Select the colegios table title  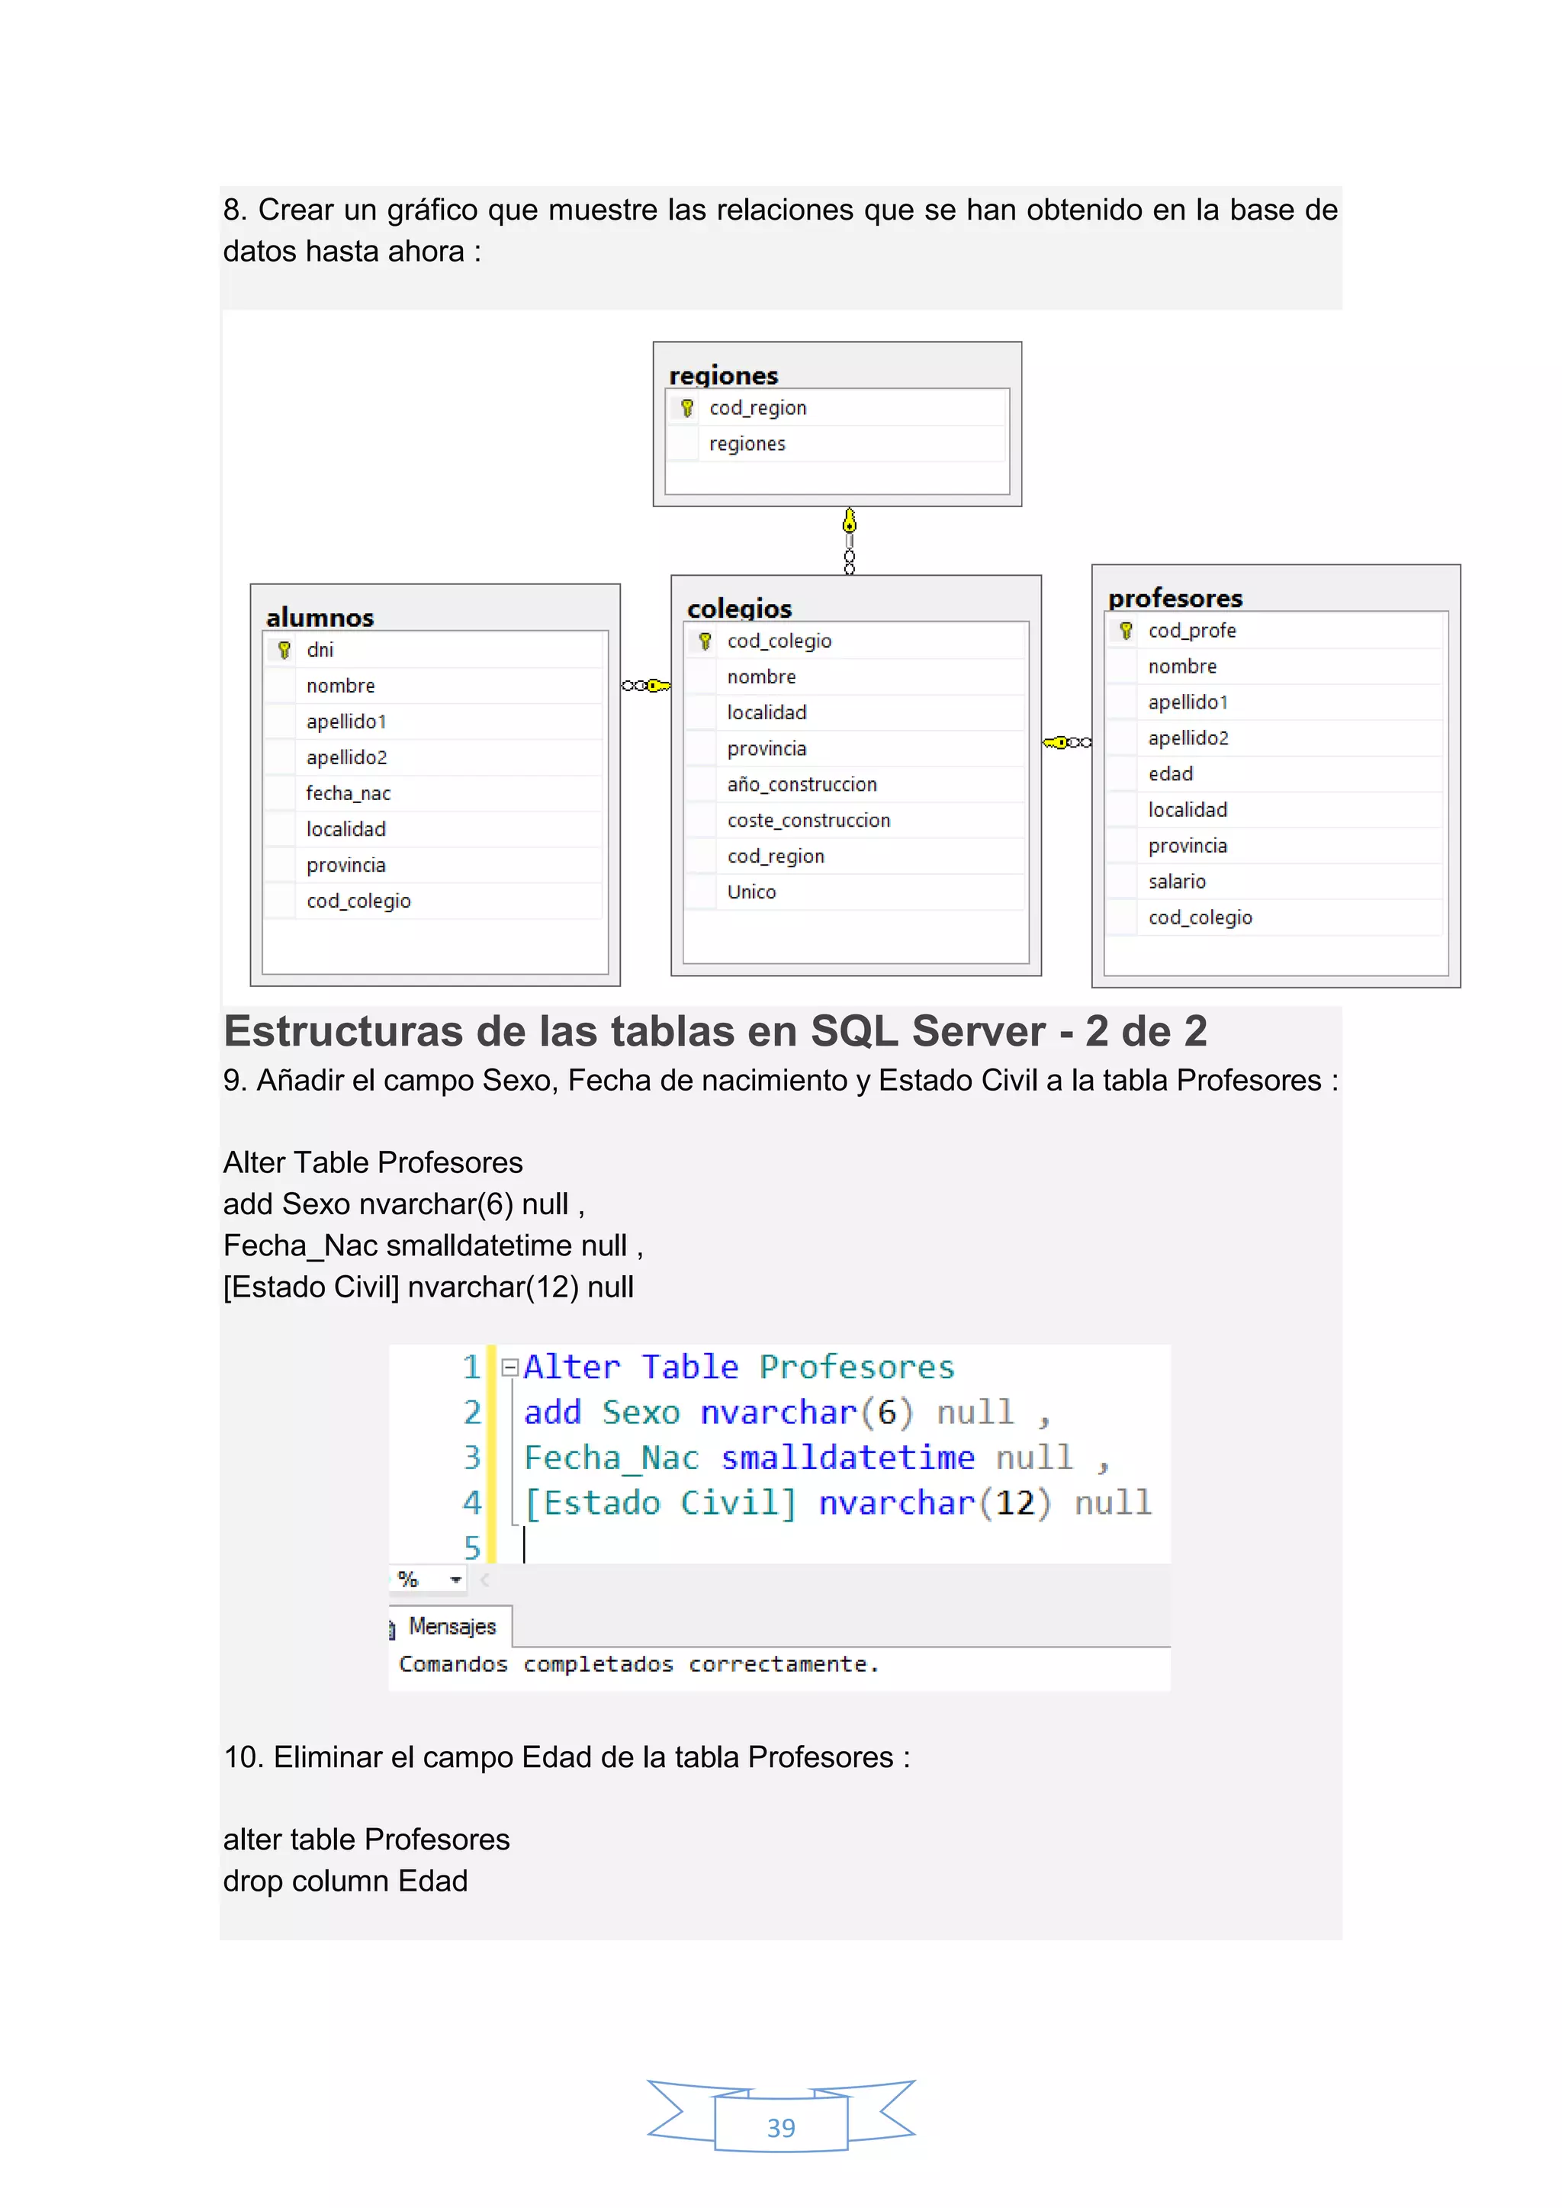739,608
